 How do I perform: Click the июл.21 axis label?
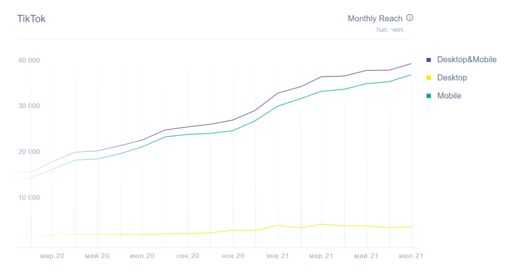click(x=410, y=256)
